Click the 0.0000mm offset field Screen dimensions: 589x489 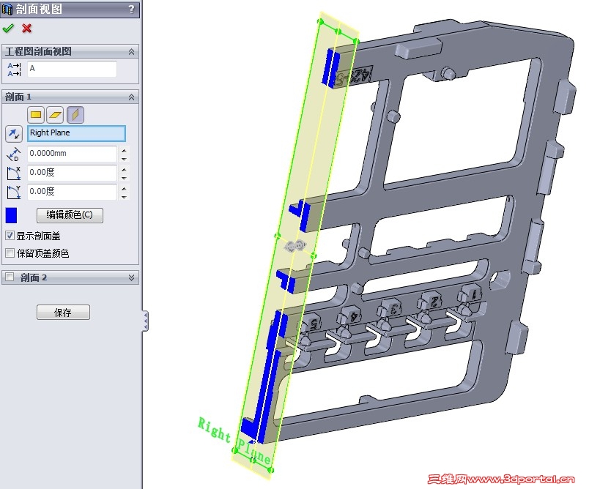(72, 154)
